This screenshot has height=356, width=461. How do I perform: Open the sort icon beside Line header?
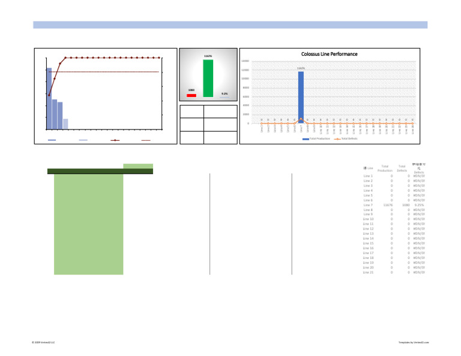pos(365,168)
